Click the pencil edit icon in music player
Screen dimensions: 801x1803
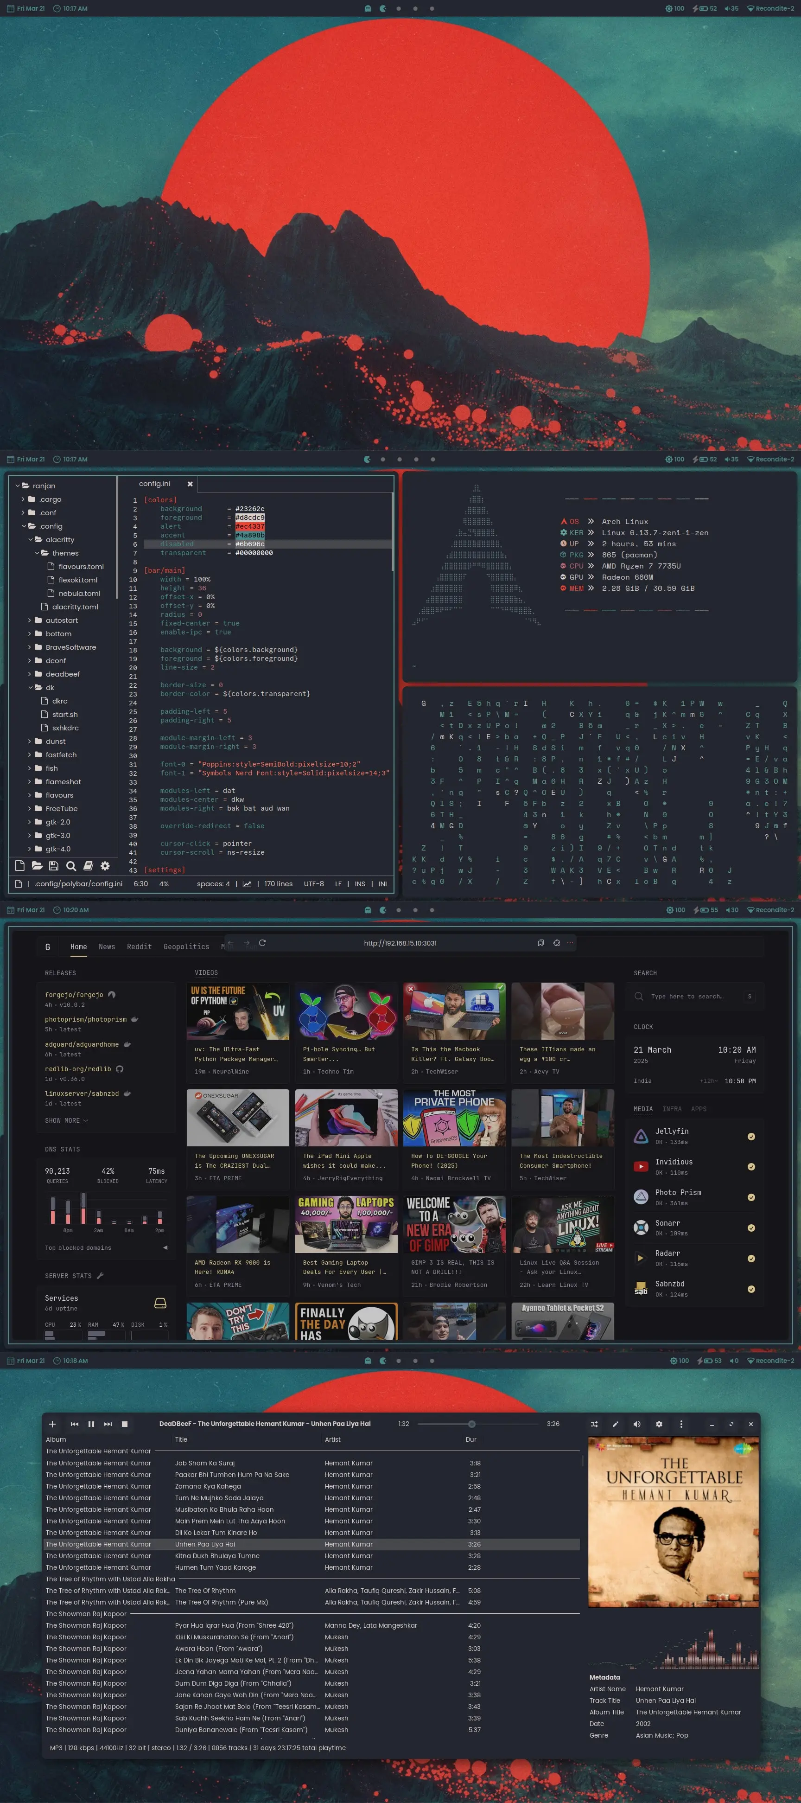(x=616, y=1424)
